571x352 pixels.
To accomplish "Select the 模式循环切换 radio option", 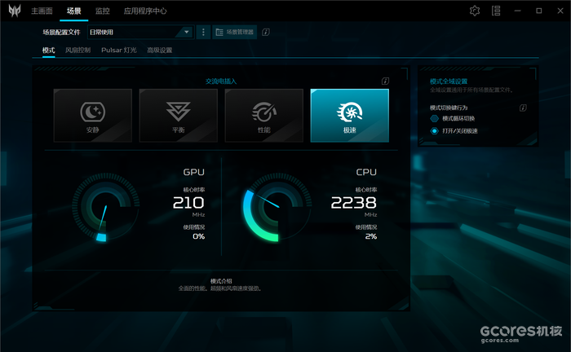I will pyautogui.click(x=435, y=118).
